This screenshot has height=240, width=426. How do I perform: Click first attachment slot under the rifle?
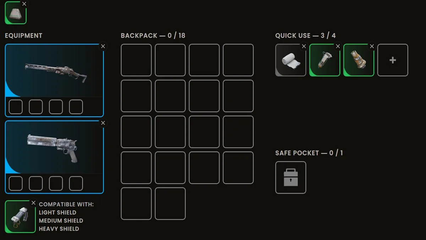[16, 107]
